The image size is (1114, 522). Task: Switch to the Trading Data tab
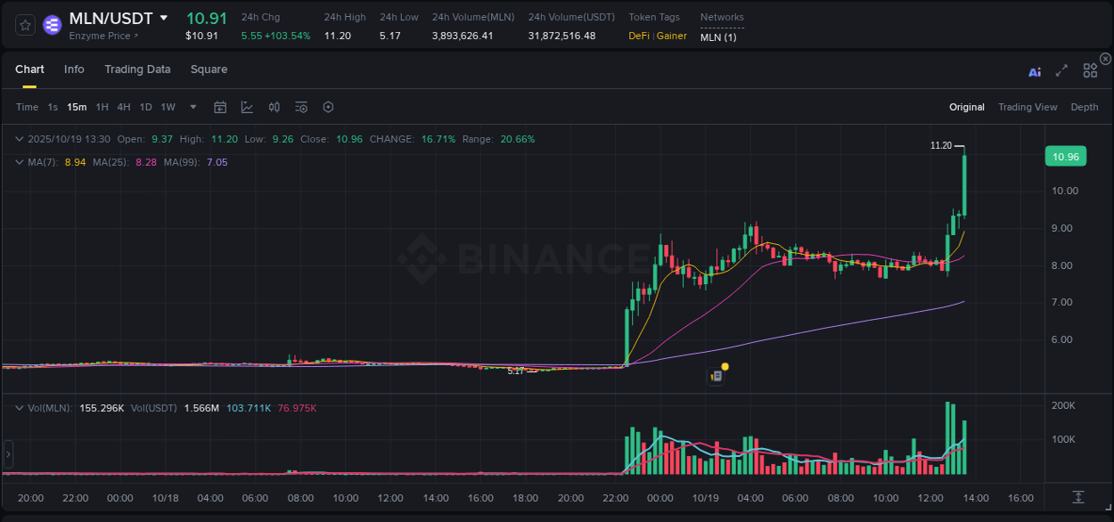(x=137, y=69)
